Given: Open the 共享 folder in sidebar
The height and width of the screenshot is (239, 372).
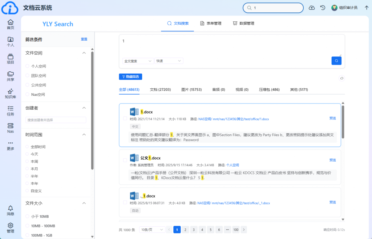Looking at the screenshot, I should coord(10,76).
